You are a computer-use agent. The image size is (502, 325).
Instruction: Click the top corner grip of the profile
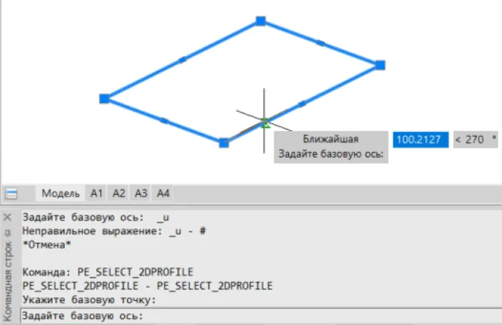260,21
